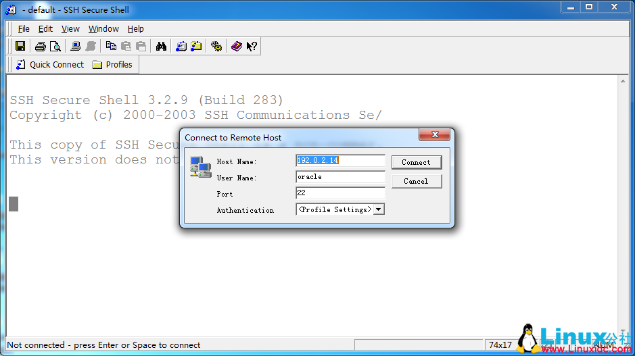Click the 'User Name:' label

237,178
